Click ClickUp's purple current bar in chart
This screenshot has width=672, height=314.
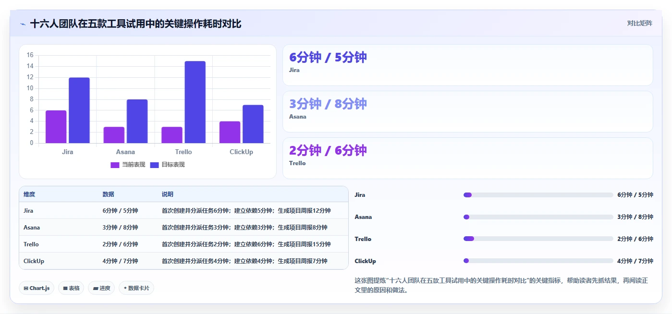point(230,132)
